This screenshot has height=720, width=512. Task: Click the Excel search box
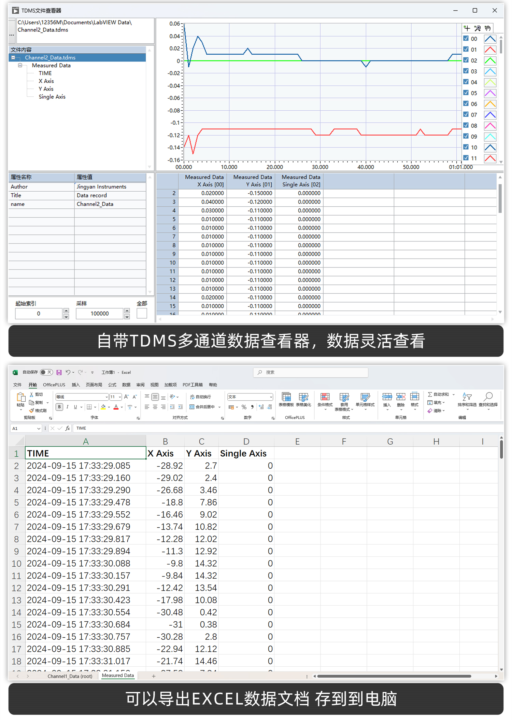tap(311, 372)
